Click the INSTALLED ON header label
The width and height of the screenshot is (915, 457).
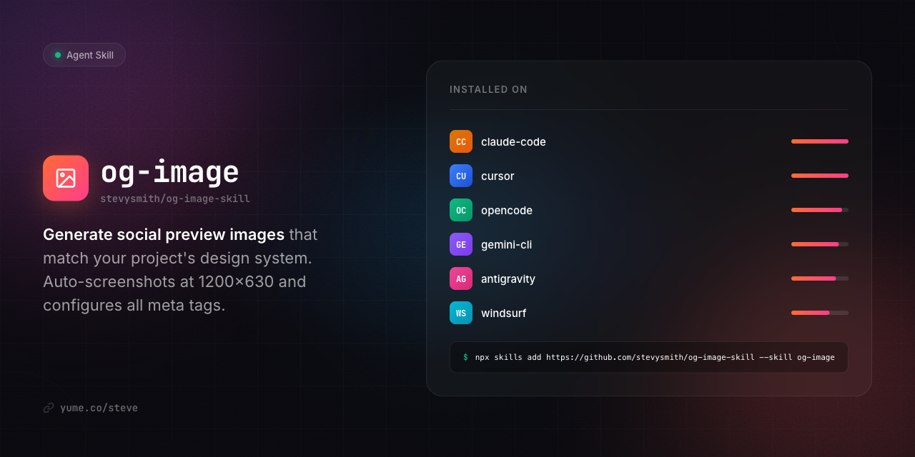coord(488,89)
